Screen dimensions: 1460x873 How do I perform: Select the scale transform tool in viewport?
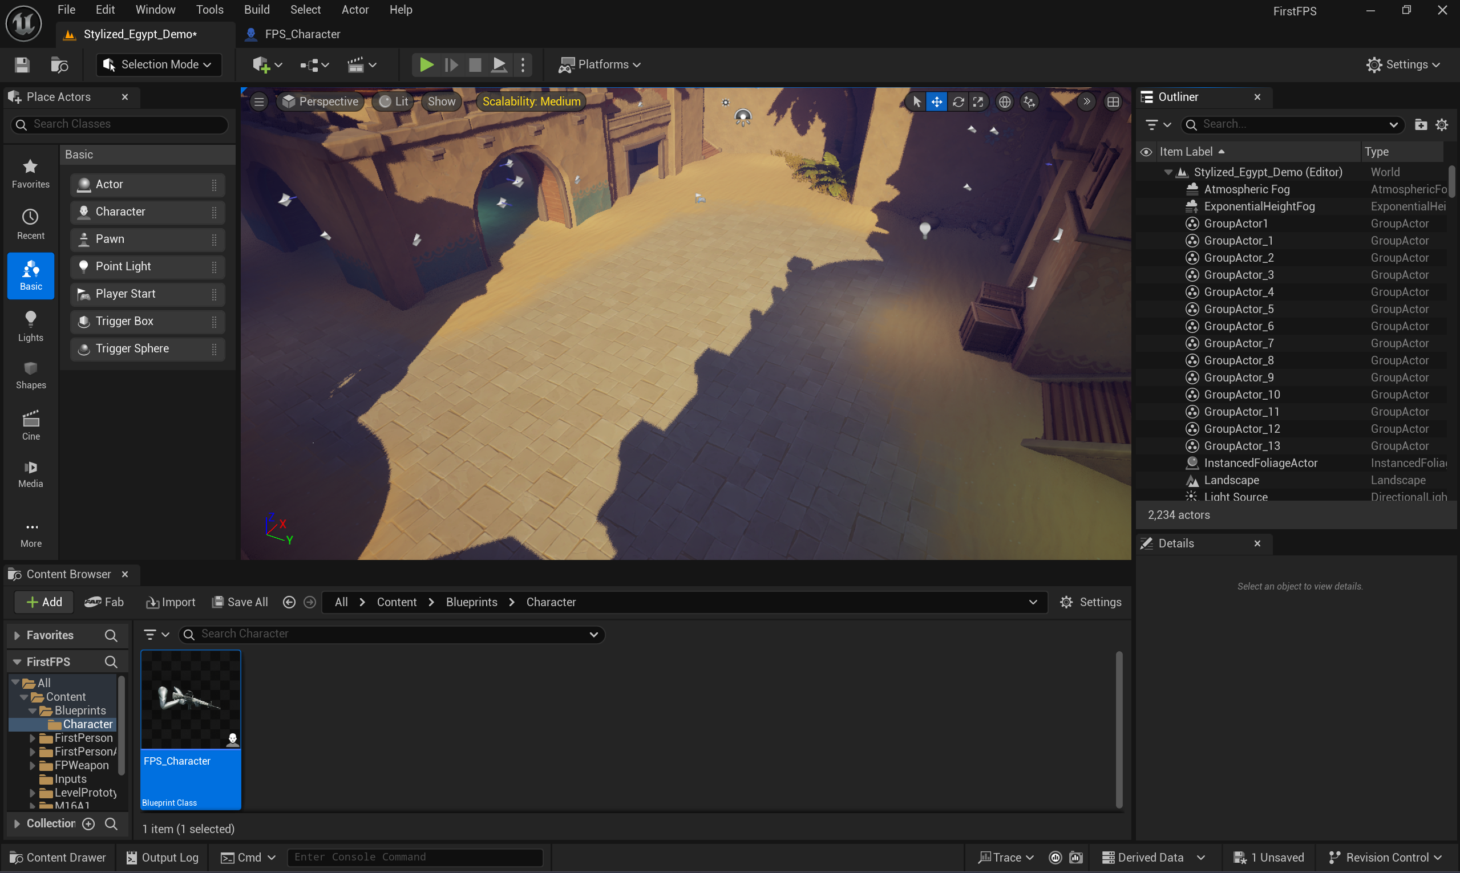[x=978, y=101]
